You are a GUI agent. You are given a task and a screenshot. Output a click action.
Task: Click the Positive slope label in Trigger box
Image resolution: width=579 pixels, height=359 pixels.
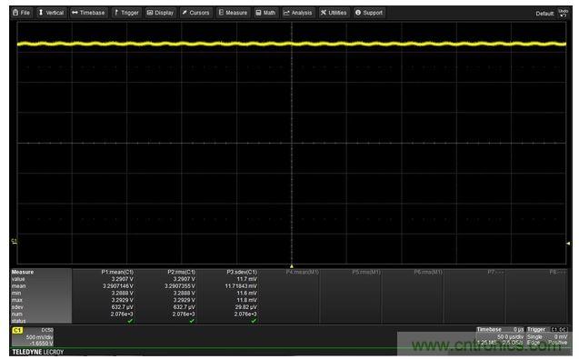557,343
